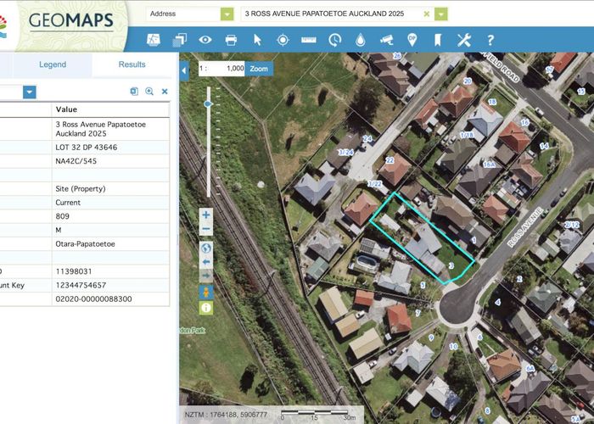Toggle the eye visibility toolbar icon
This screenshot has height=424, width=594.
pyautogui.click(x=205, y=39)
